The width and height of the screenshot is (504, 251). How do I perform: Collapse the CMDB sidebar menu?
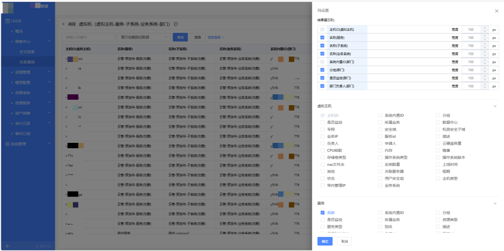tap(49, 21)
